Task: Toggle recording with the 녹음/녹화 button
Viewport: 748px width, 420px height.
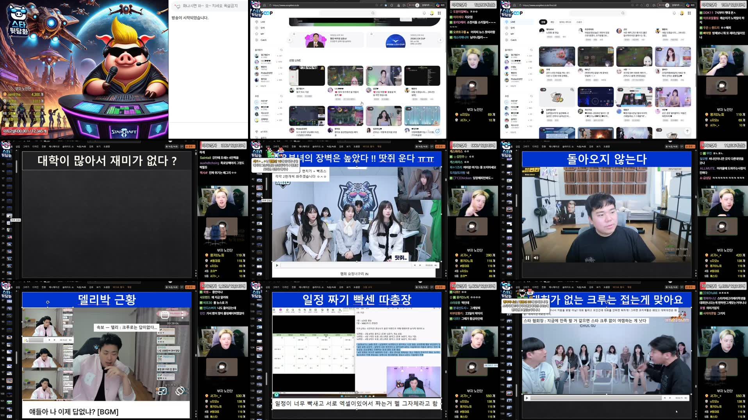Action: click(171, 146)
